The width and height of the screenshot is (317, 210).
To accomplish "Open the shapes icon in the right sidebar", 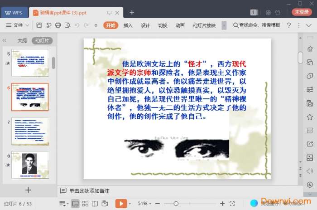I will (310, 76).
